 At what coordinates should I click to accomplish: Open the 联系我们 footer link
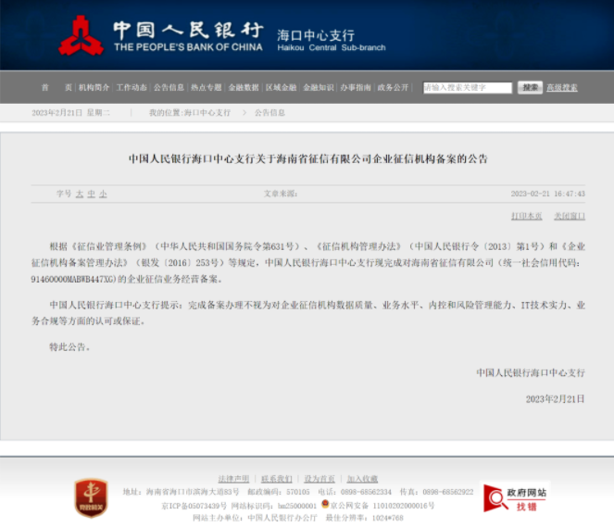click(277, 479)
